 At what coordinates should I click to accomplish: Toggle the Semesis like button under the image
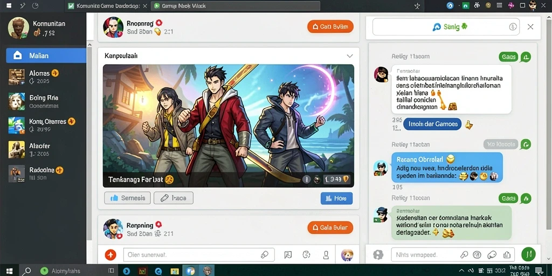click(x=127, y=198)
